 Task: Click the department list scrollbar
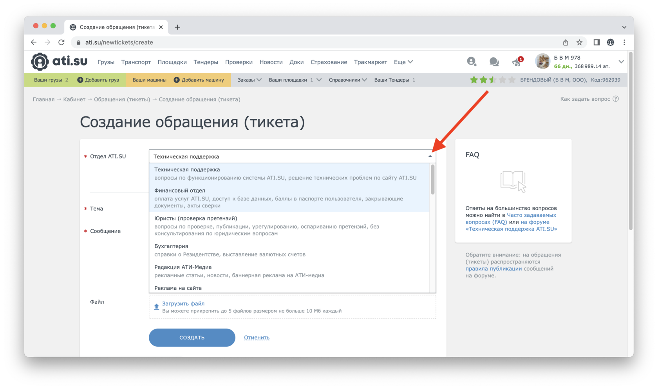(433, 180)
